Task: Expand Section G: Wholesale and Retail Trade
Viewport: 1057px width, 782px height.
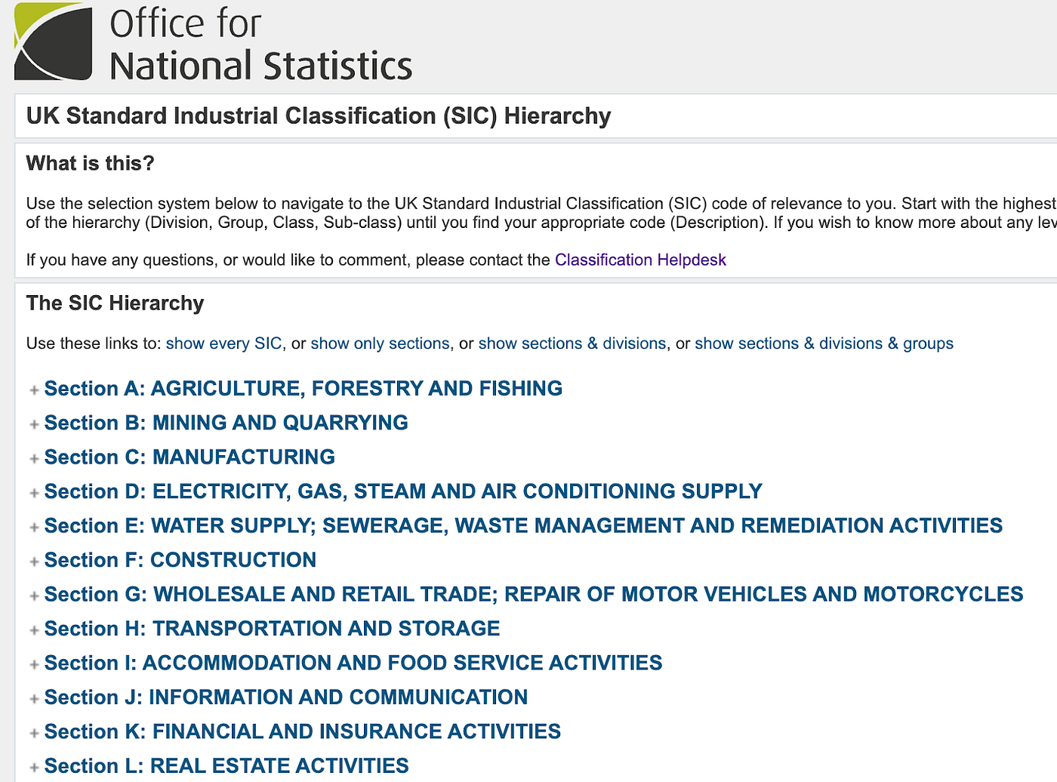Action: click(x=33, y=595)
